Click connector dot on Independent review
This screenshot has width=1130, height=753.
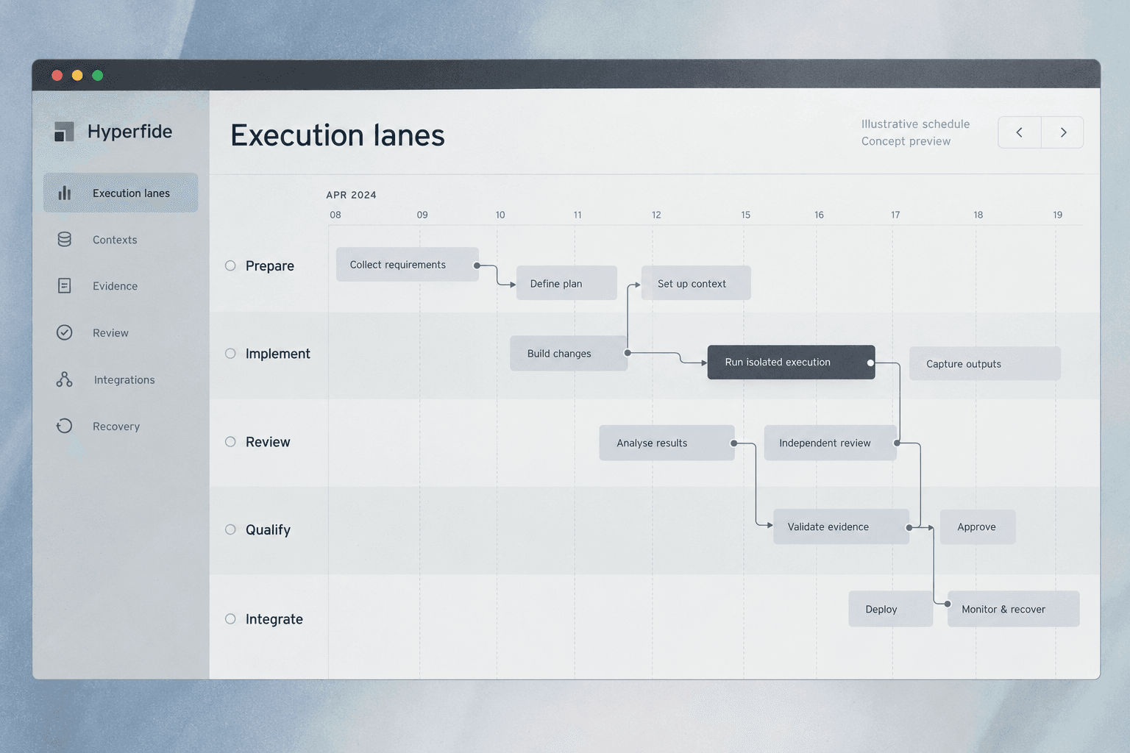[x=897, y=443]
